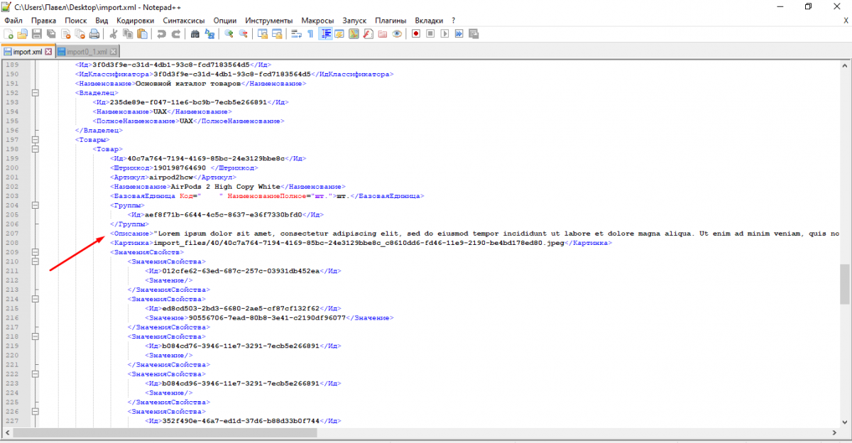This screenshot has height=443, width=852.
Task: Toggle file monitoring eye icon
Action: tap(397, 33)
